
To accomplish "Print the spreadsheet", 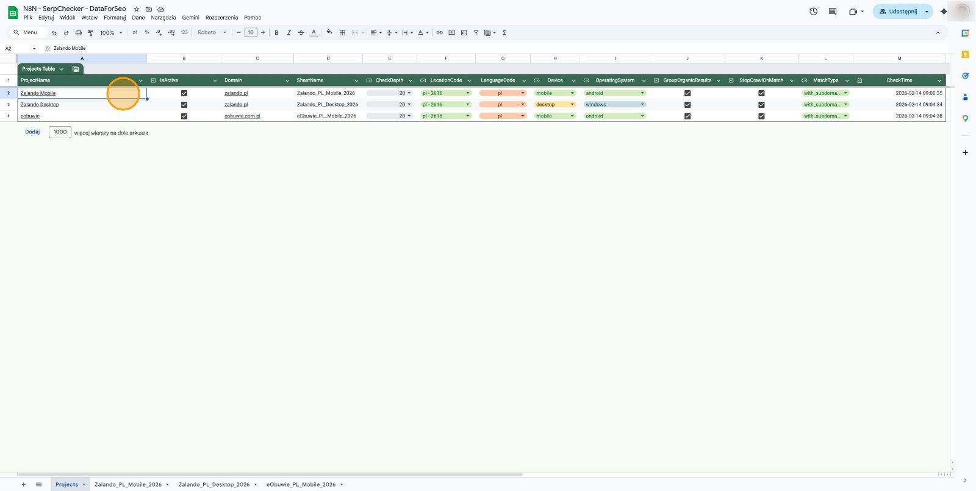I will 78,33.
